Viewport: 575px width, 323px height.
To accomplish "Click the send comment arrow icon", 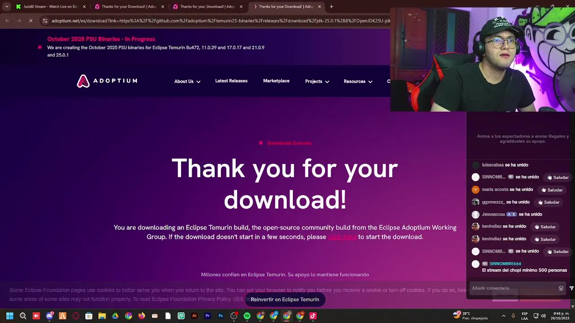I will [571, 288].
